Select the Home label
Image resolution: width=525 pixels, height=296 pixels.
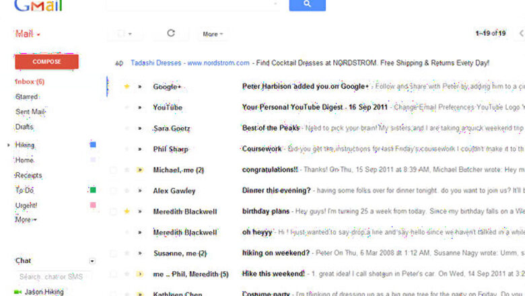(x=24, y=160)
